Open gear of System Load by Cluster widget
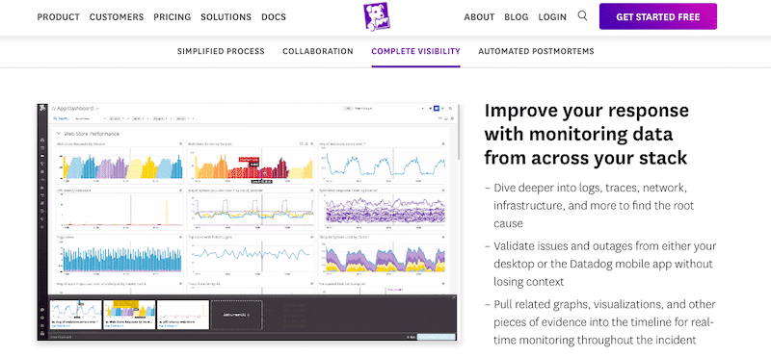771x357 pixels. [x=443, y=237]
